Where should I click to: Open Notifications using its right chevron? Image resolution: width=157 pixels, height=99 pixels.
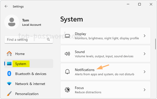click(144, 72)
